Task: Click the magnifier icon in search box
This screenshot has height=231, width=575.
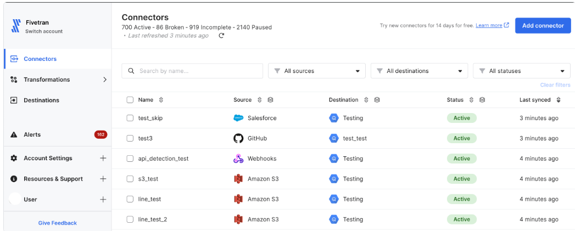Action: point(131,71)
